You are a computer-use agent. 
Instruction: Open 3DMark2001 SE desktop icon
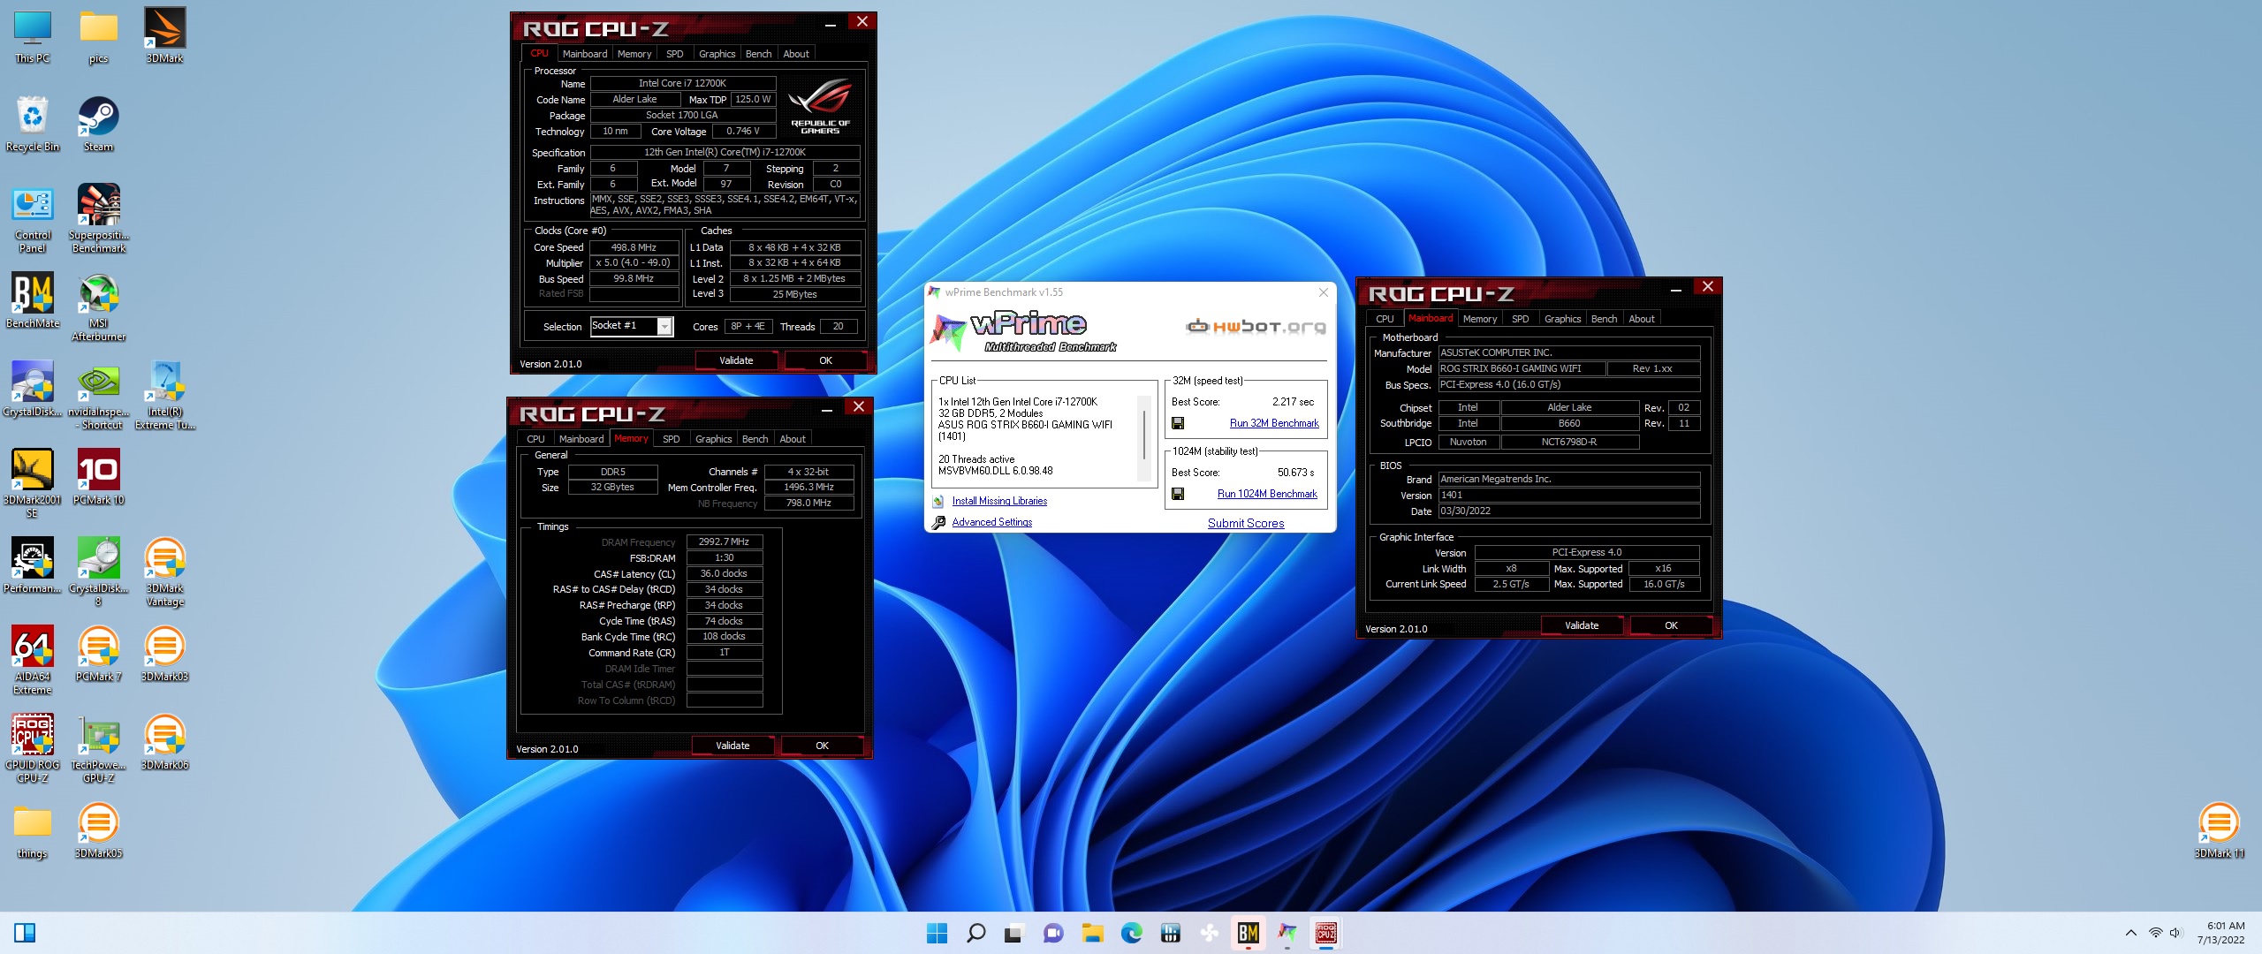(33, 483)
